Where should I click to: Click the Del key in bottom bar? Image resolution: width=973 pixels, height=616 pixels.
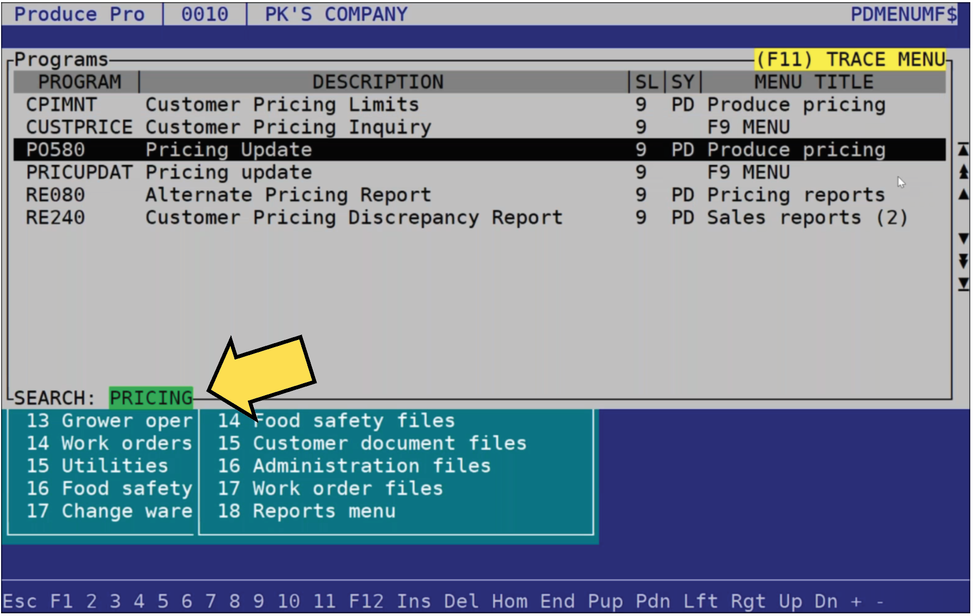462,601
